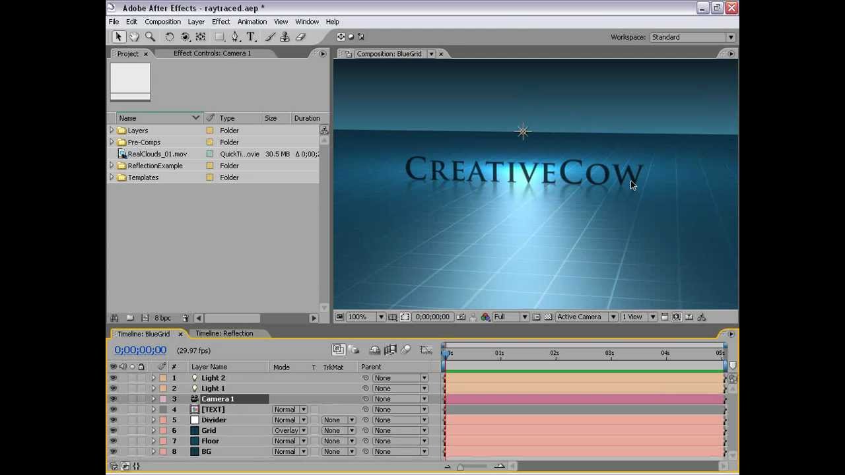
Task: Expand Camera 1 layer properties
Action: tap(153, 399)
